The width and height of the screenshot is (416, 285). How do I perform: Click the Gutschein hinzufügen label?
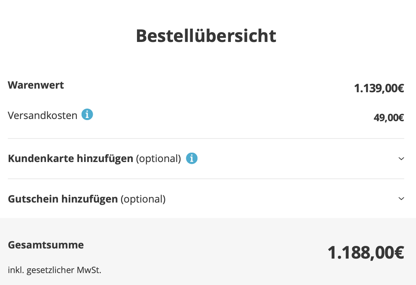click(63, 199)
